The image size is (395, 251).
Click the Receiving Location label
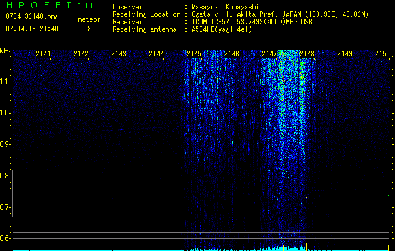coord(146,14)
